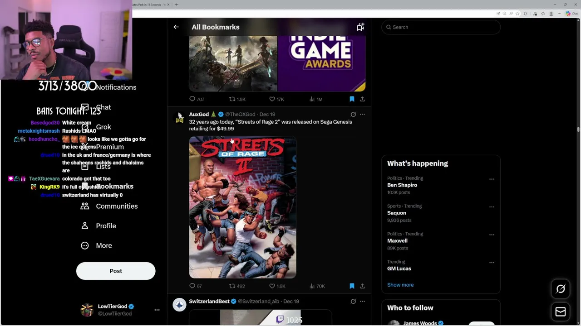Click Grok icon on AuxGod post
This screenshot has width=581, height=326.
click(x=353, y=114)
